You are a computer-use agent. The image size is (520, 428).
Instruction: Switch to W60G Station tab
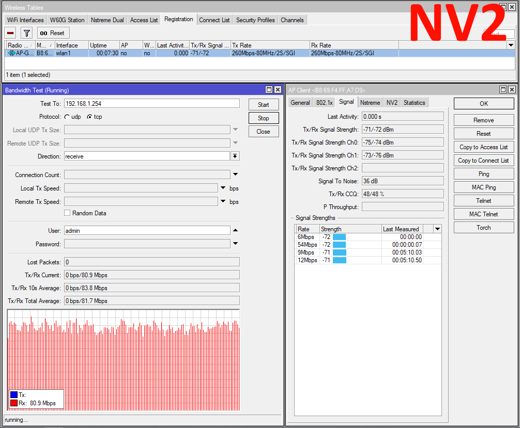coord(67,20)
